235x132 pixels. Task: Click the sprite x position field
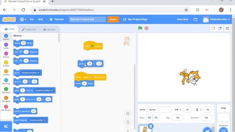pos(187,110)
